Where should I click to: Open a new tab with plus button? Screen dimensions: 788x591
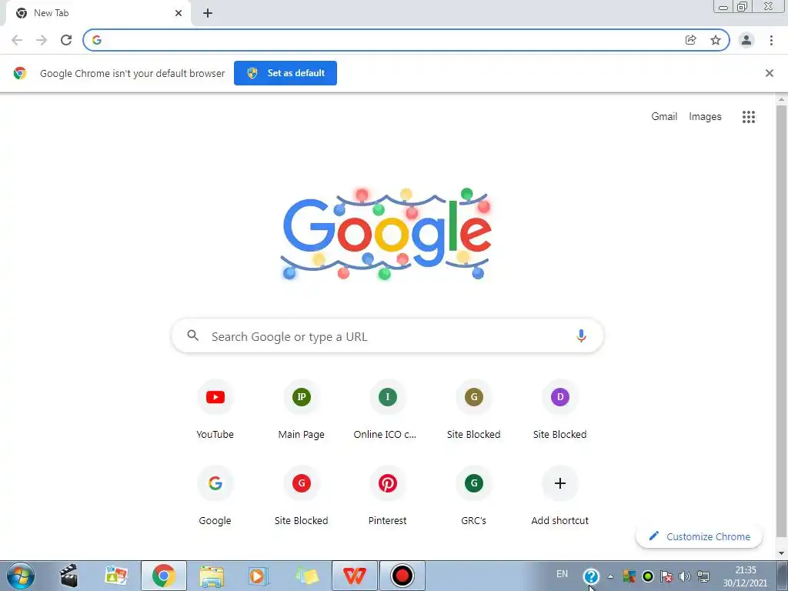pos(208,13)
